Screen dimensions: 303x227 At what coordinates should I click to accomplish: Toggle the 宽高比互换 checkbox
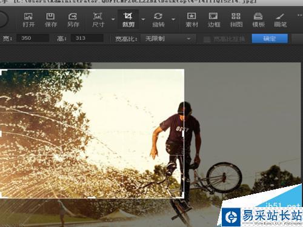(x=207, y=39)
